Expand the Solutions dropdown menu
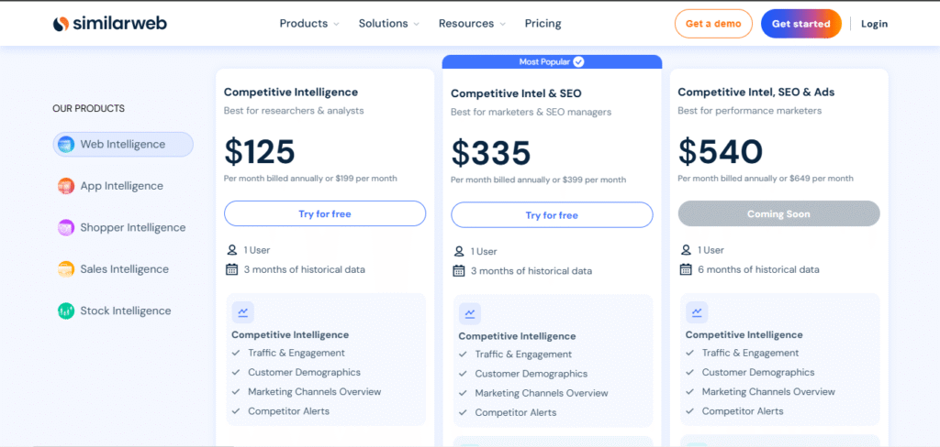The height and width of the screenshot is (447, 940). click(389, 24)
